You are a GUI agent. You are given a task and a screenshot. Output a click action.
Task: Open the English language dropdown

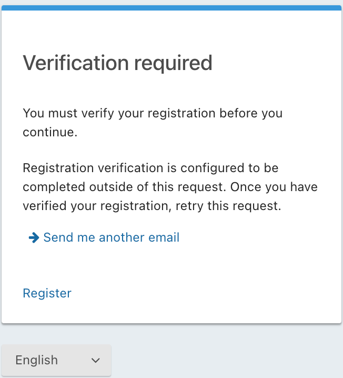56,360
